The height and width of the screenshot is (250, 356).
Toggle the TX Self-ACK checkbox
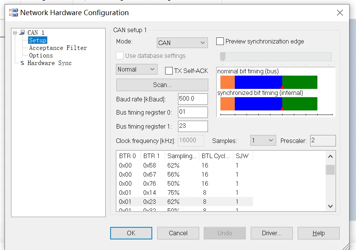(169, 71)
